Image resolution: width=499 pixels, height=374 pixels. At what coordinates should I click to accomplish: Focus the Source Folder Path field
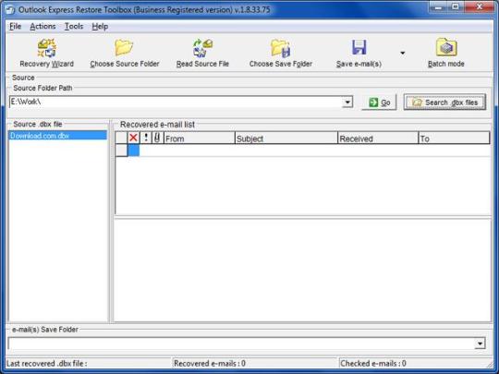[176, 103]
